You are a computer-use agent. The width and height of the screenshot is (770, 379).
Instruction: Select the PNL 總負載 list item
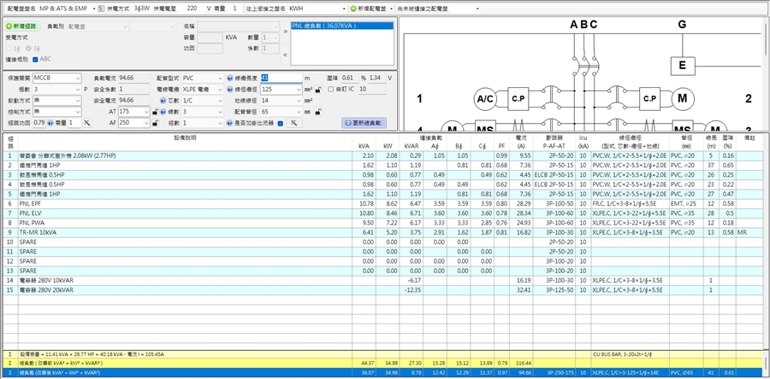tap(325, 26)
